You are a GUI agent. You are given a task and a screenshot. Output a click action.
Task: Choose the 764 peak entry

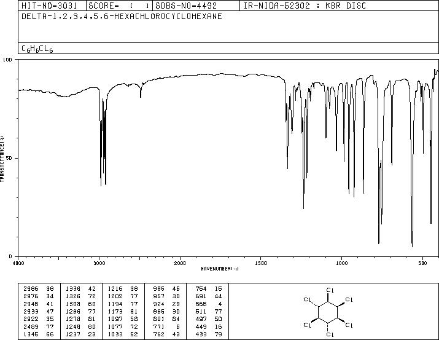tap(209, 289)
